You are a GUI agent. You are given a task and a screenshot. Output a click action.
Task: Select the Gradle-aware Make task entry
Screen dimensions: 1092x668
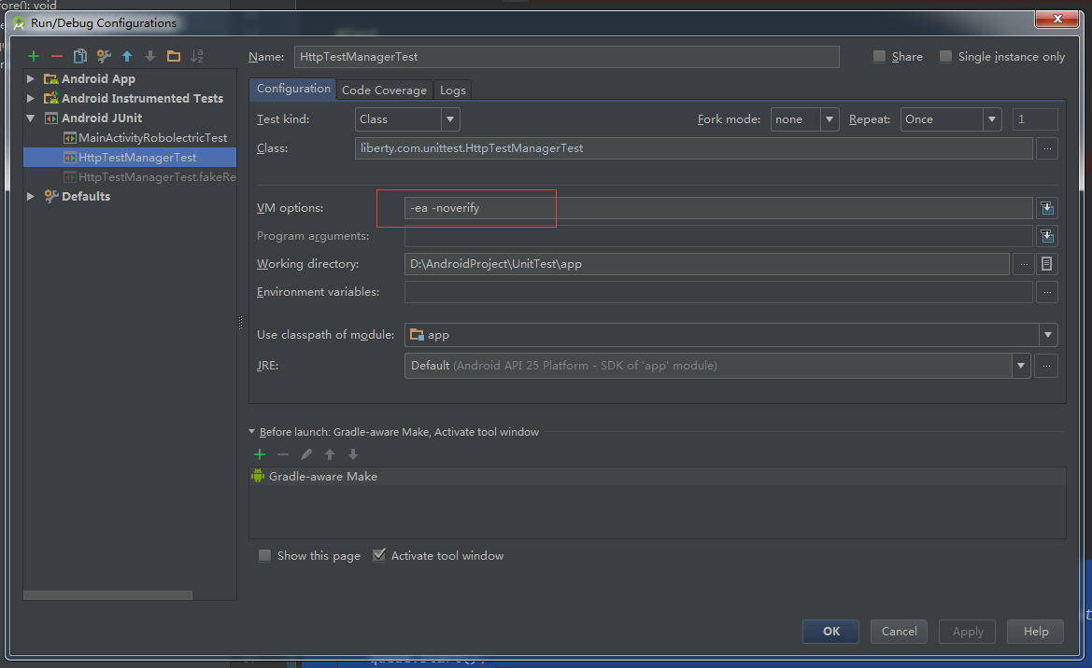point(657,477)
